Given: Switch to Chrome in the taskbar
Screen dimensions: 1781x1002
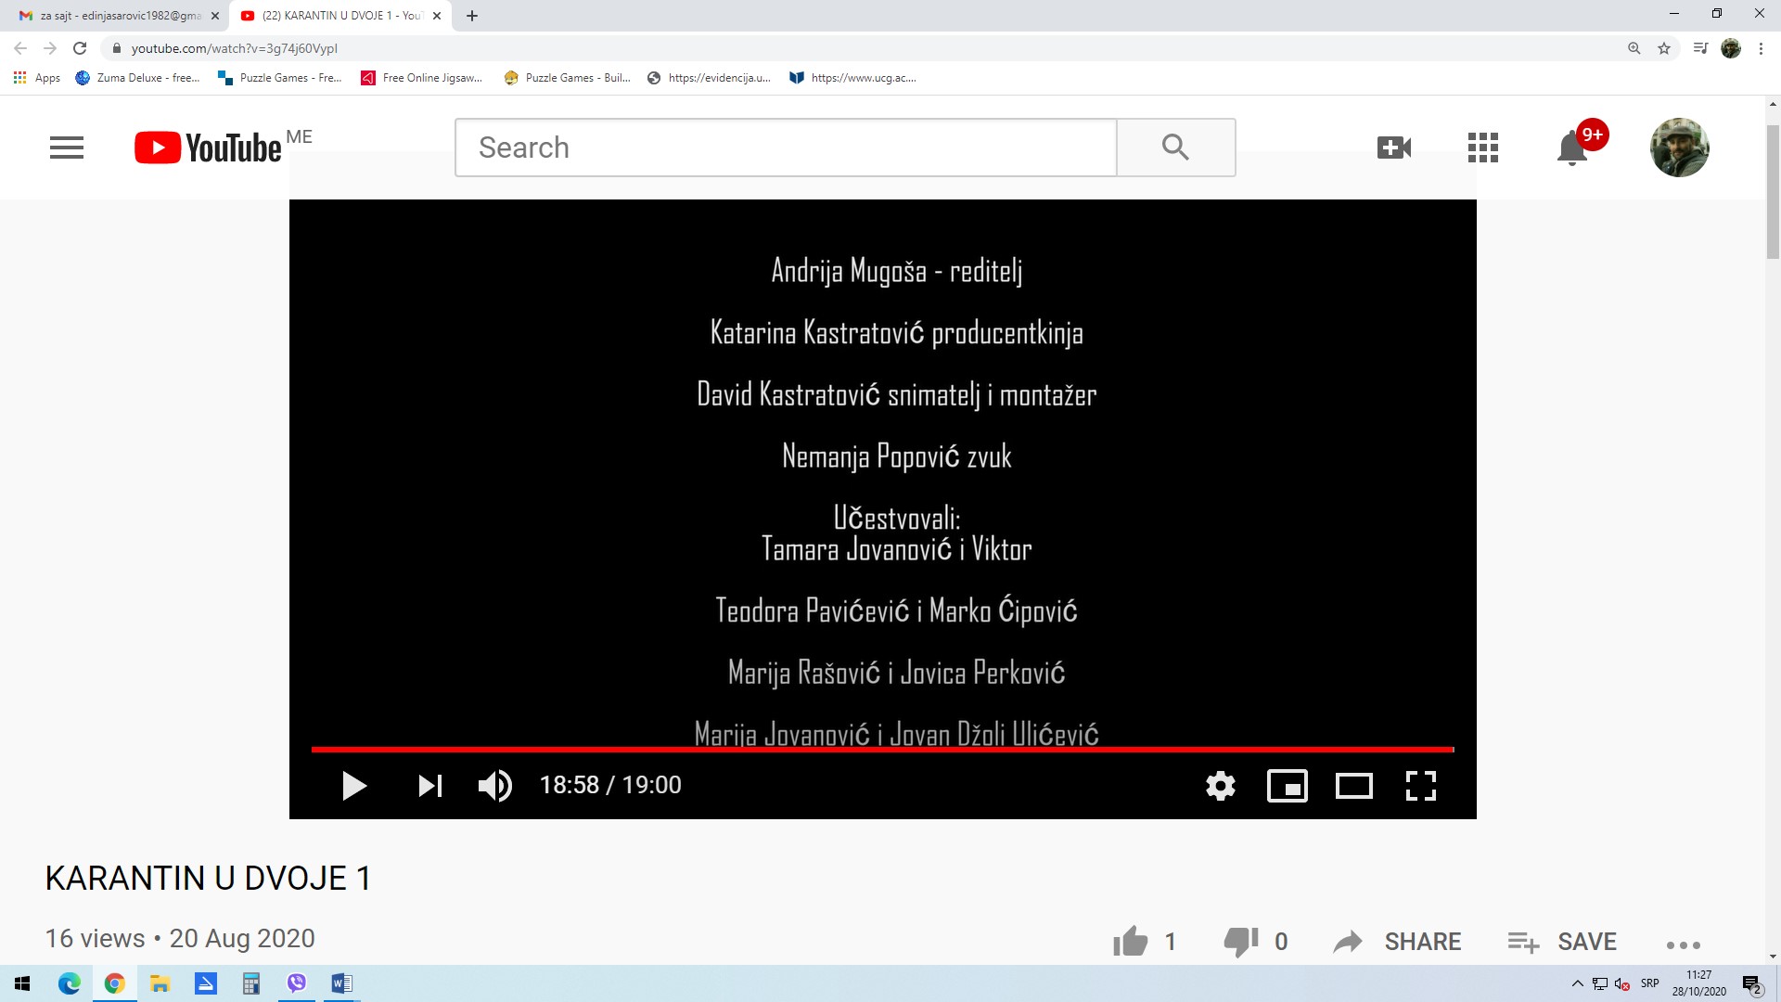Looking at the screenshot, I should point(115,983).
